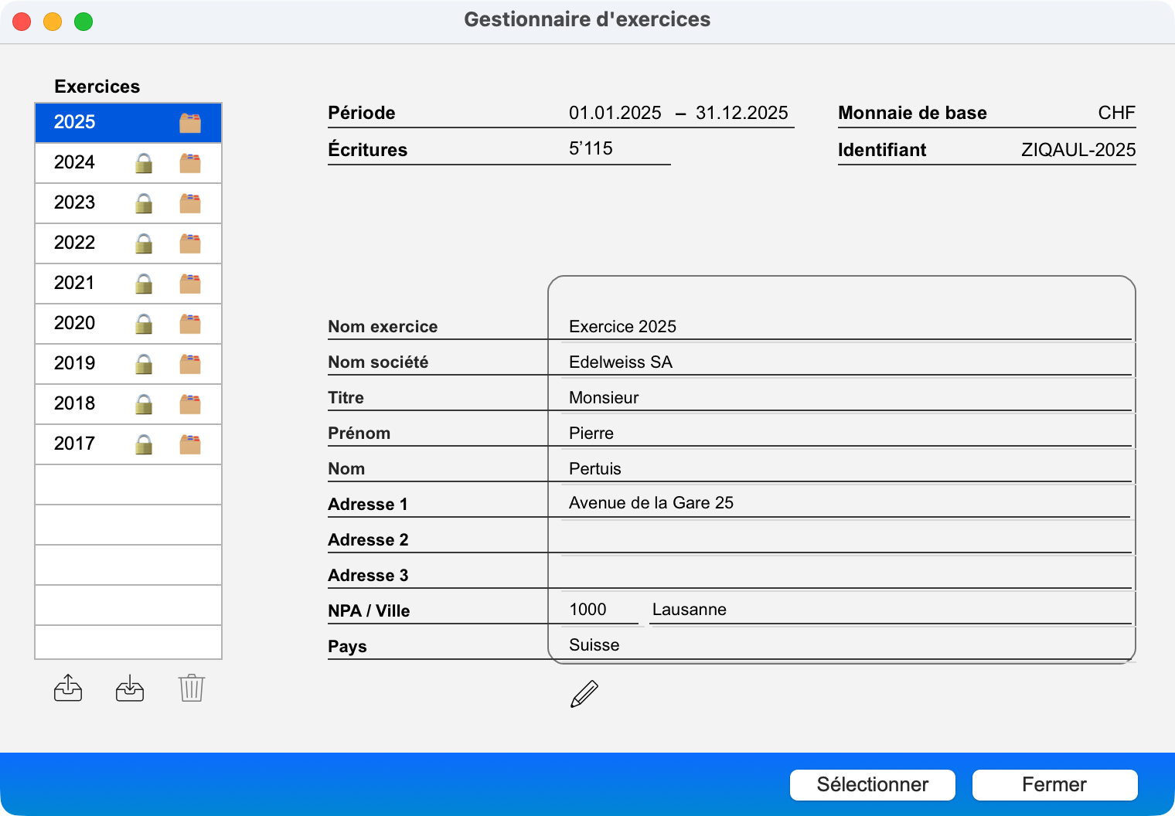This screenshot has width=1175, height=816.
Task: Select the 2020 exercise row
Action: 75,324
